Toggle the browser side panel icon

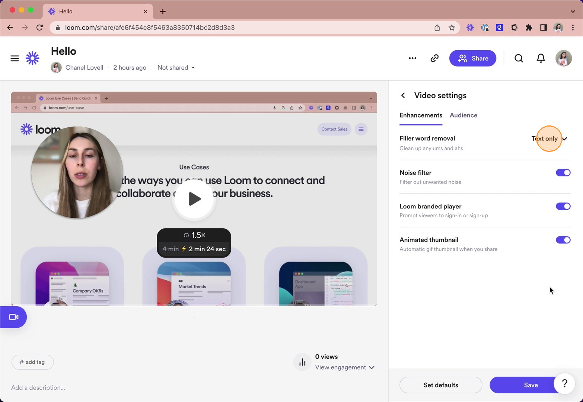point(544,28)
